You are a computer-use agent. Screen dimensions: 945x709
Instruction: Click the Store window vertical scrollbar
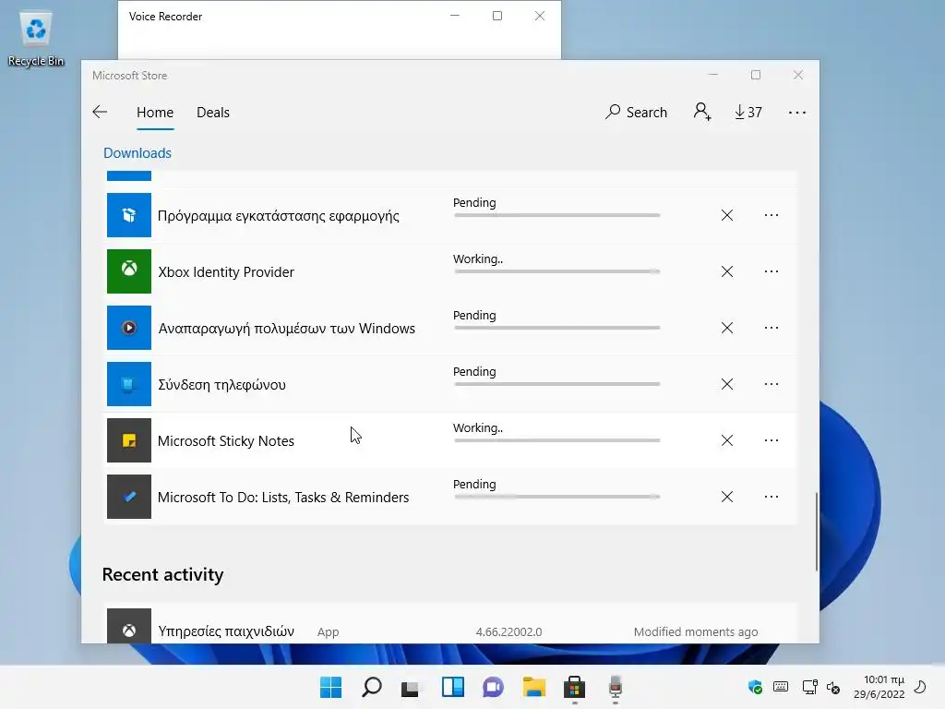click(x=816, y=531)
